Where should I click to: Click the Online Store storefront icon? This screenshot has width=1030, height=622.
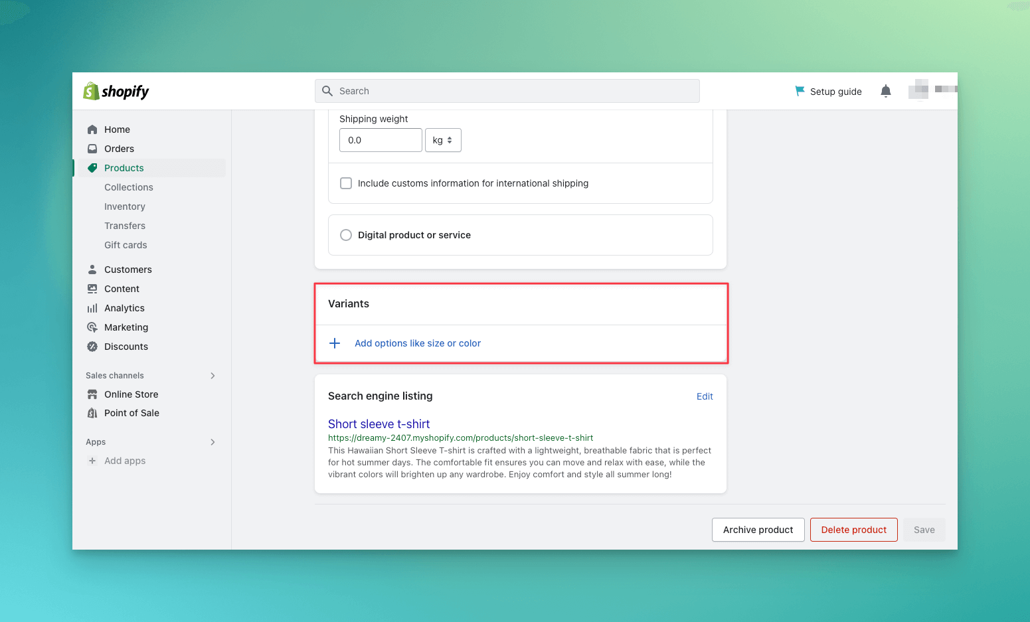point(92,394)
